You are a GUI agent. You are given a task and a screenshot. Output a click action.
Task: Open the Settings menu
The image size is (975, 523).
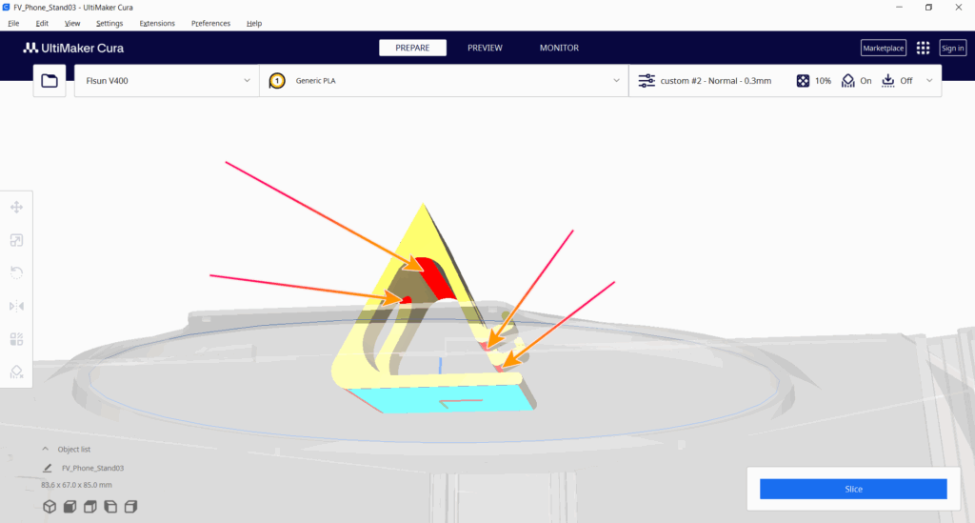109,23
